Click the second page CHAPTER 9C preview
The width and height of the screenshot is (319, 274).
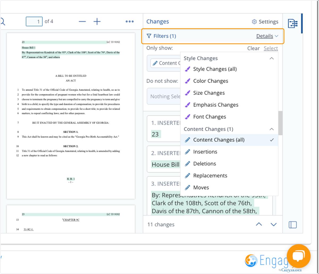[x=71, y=219]
